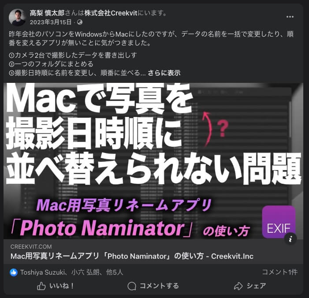The image size is (309, 298).
Task: Click the 2023年3月15日 post date
Action: click(x=51, y=22)
